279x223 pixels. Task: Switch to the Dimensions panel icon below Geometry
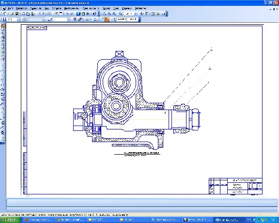[3, 30]
